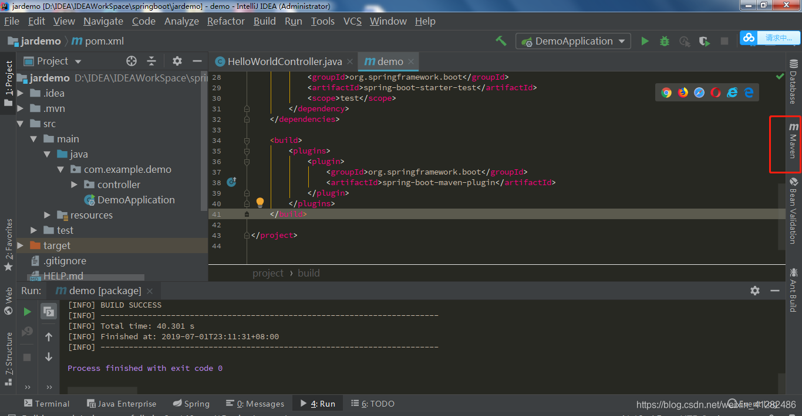The image size is (802, 416).
Task: Collapse the main folder
Action: [x=33, y=139]
